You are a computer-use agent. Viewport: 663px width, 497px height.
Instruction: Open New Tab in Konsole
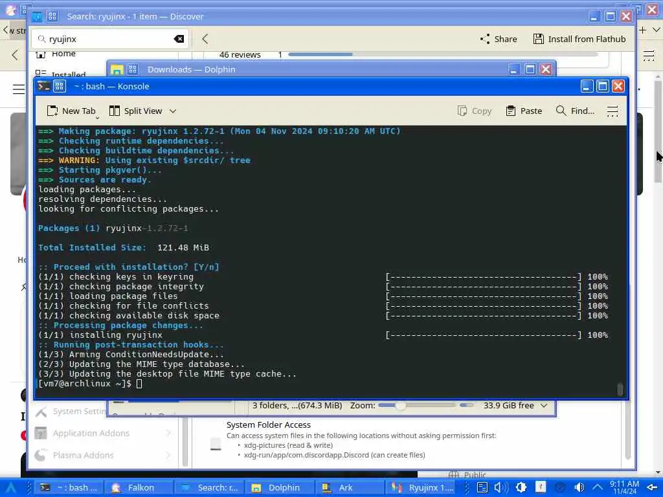[x=71, y=111]
